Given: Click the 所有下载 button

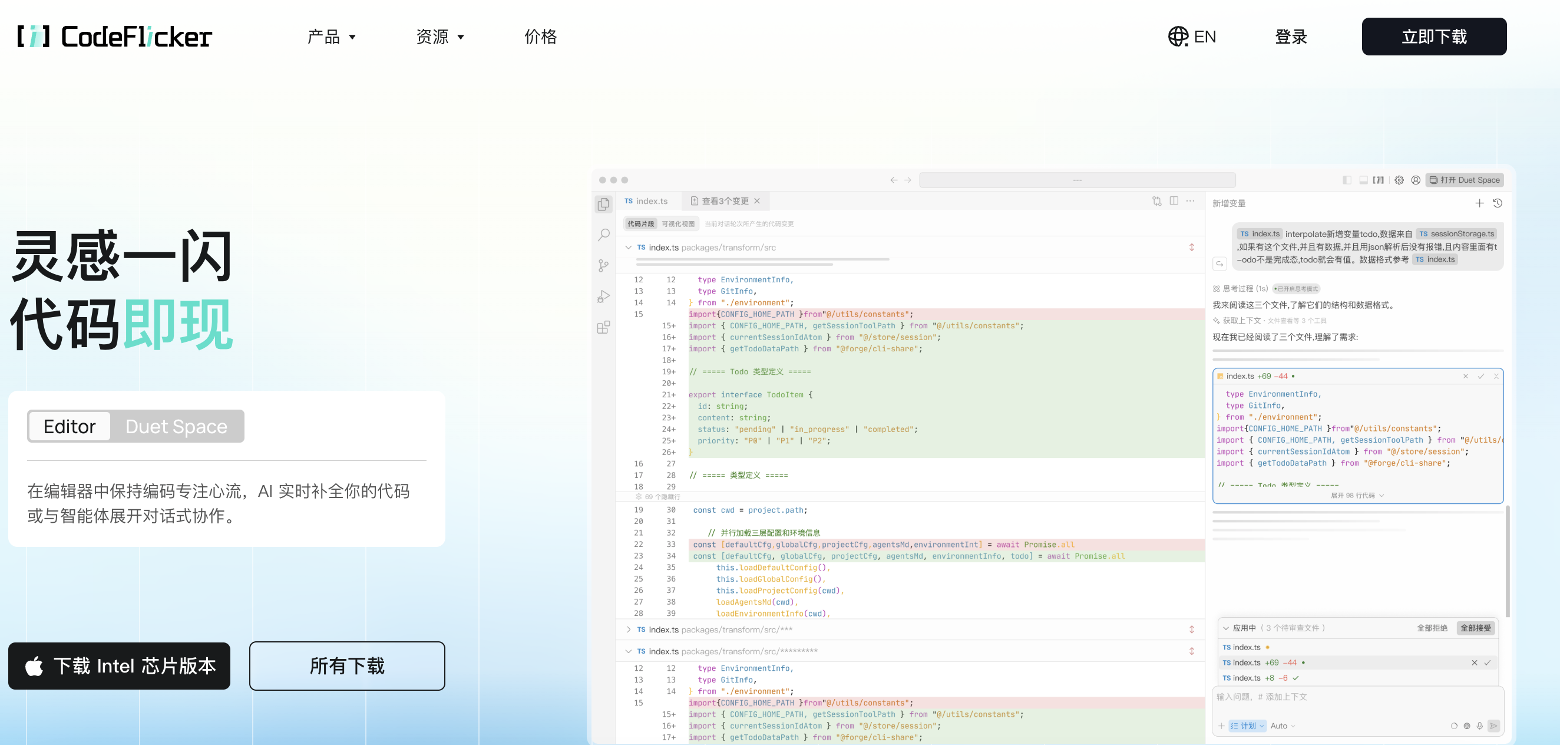Looking at the screenshot, I should click(347, 665).
